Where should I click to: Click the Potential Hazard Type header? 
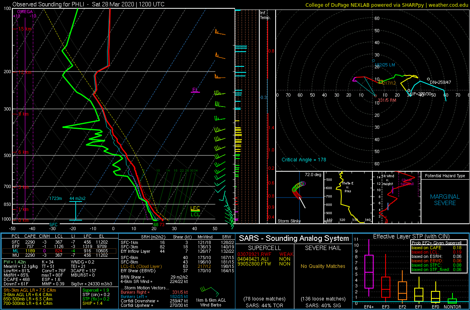(445, 176)
